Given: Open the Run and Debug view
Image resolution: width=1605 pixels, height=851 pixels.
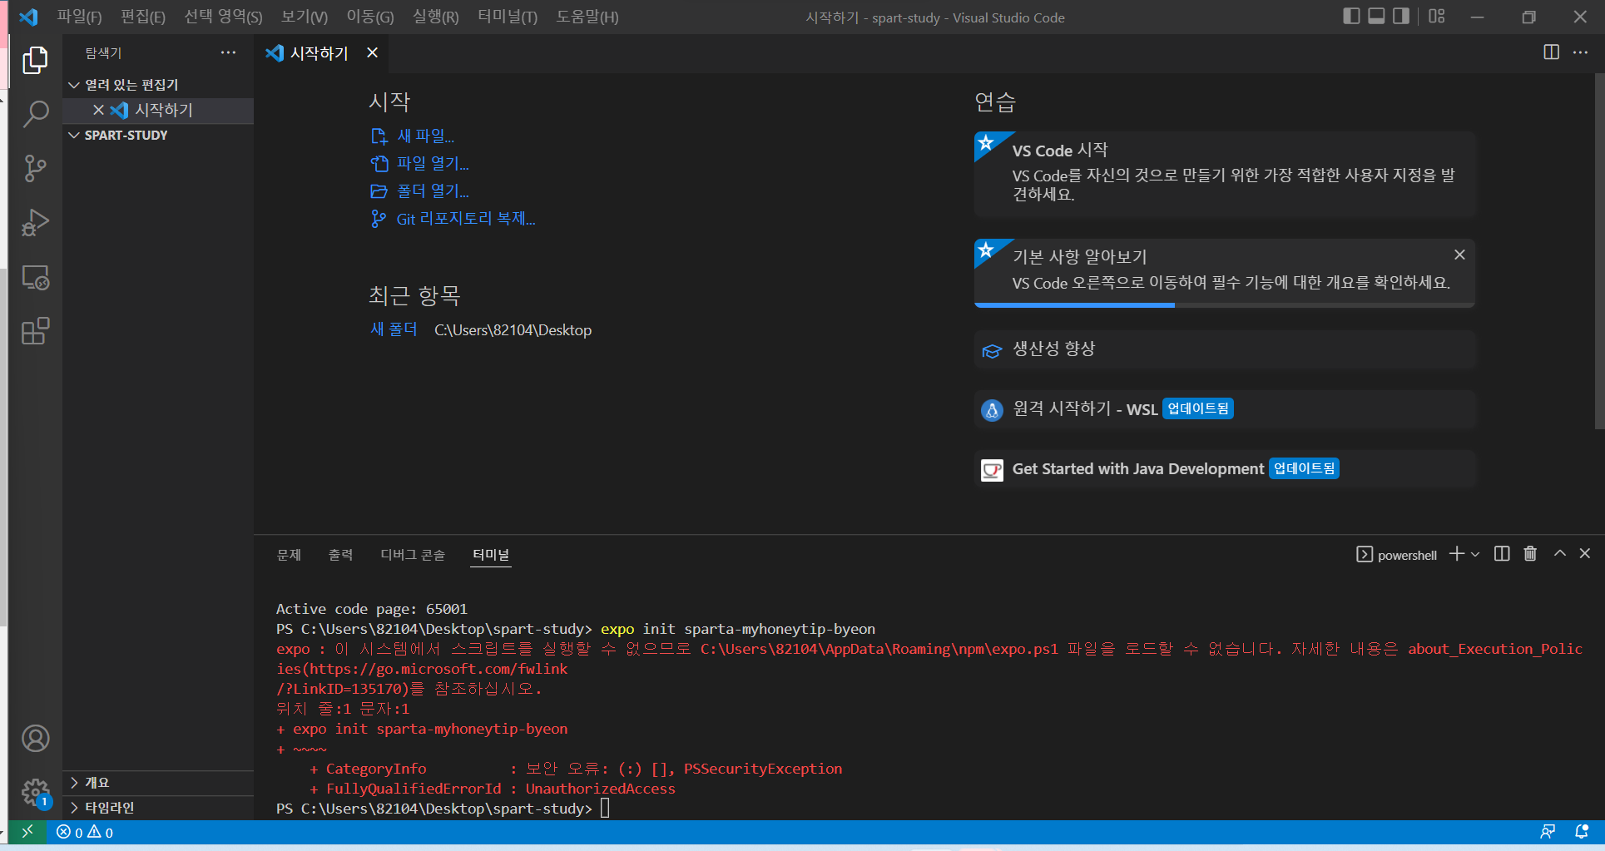Looking at the screenshot, I should pos(35,223).
